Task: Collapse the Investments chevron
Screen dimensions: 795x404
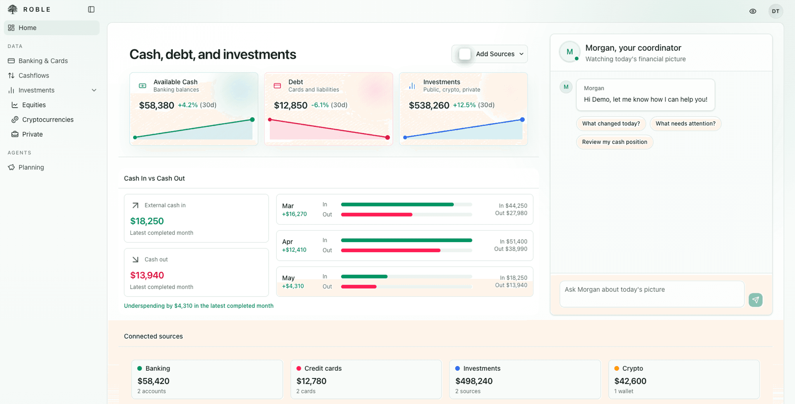Action: [94, 90]
